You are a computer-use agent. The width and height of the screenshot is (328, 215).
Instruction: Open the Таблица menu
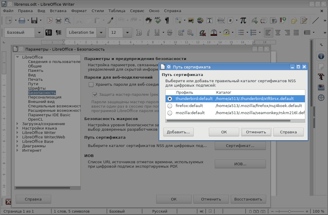click(117, 11)
